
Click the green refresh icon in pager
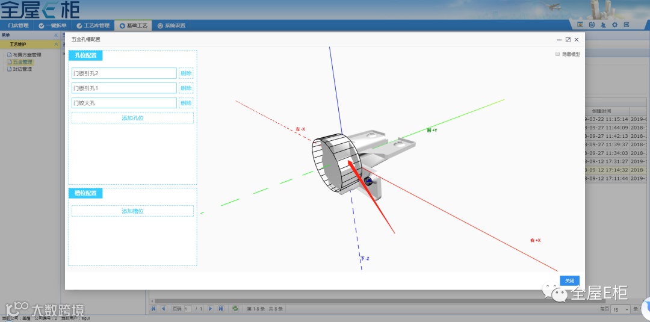(235, 309)
